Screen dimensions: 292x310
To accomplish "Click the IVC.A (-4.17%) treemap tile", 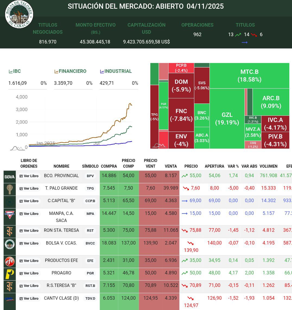I will (x=275, y=124).
